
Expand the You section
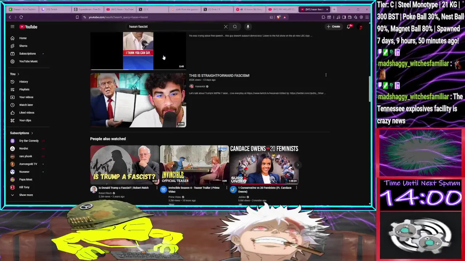pyautogui.click(x=15, y=74)
